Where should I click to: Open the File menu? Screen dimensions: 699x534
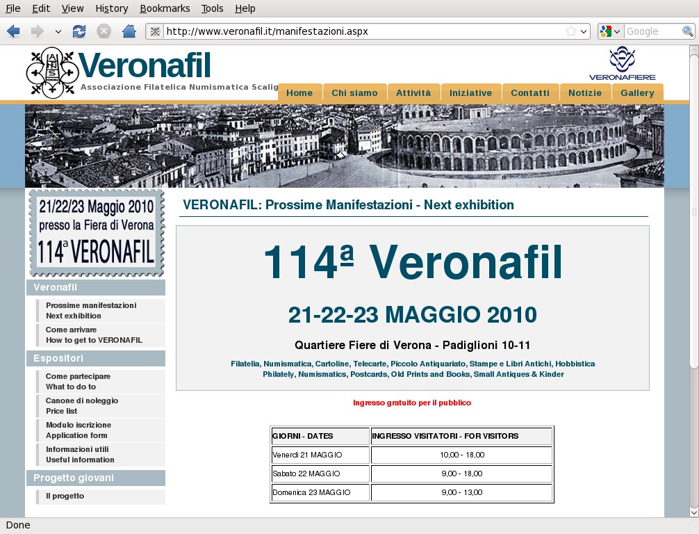[13, 8]
